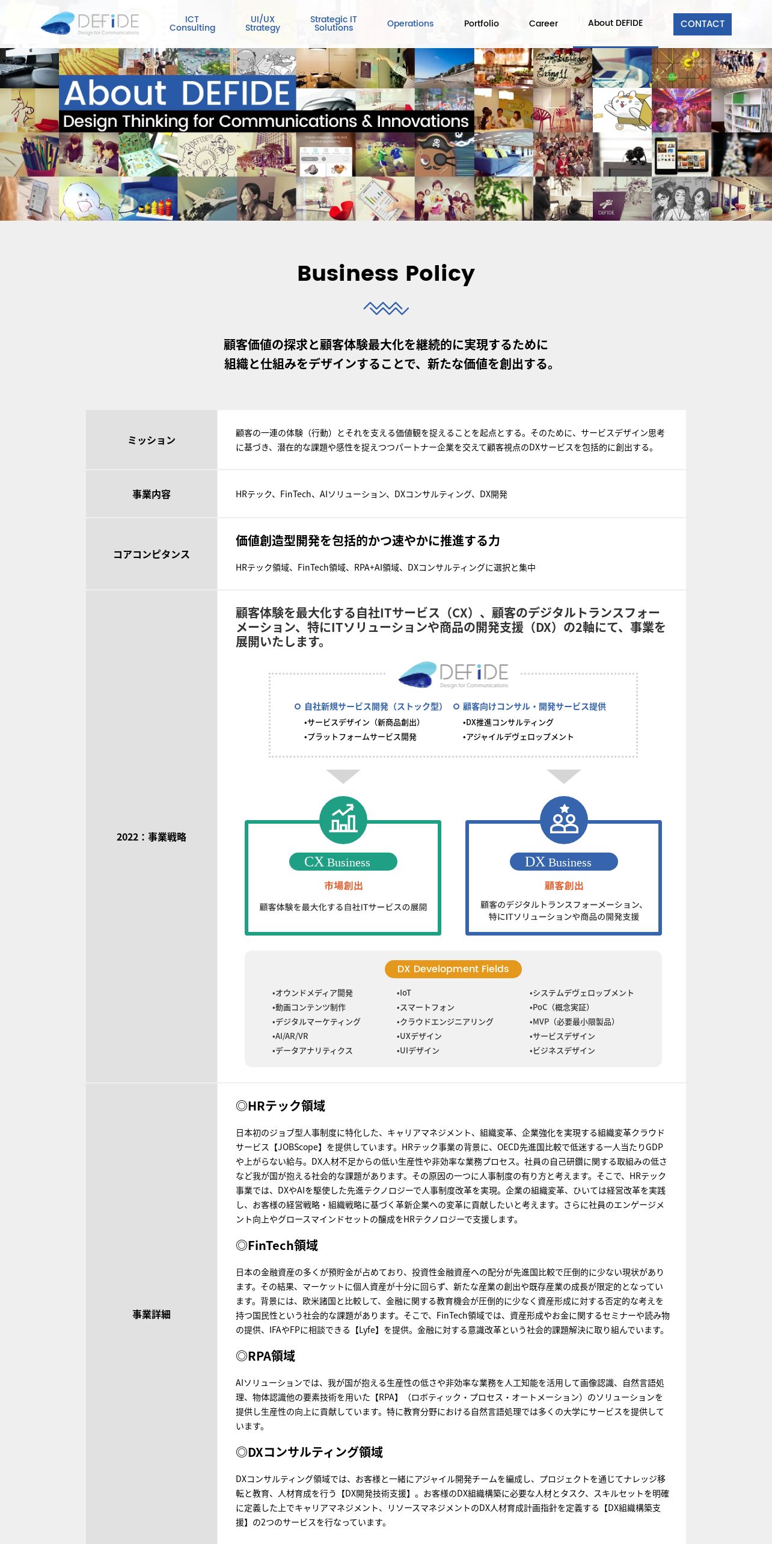
Task: Click the •クラウドエンジニアリング list item
Action: [444, 1022]
